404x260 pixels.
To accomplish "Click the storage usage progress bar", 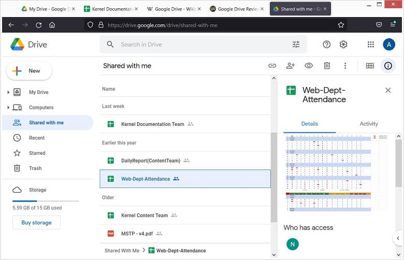I will (46, 200).
